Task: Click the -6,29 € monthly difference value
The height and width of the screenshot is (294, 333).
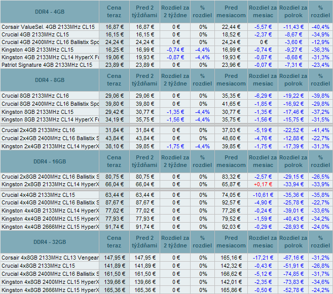Action: click(x=263, y=96)
